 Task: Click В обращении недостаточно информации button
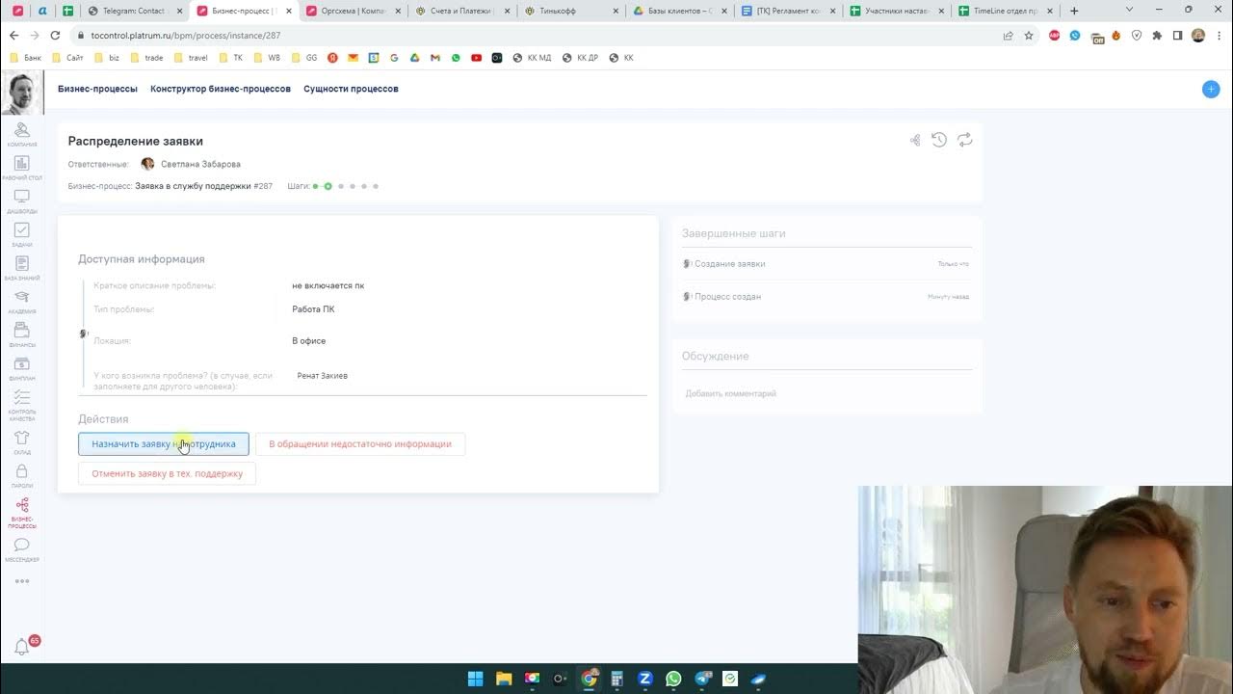[x=360, y=444]
